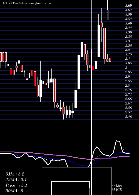Click the <<Live MACD label
Screen dimensions: 139x195
pyautogui.click(x=117, y=187)
